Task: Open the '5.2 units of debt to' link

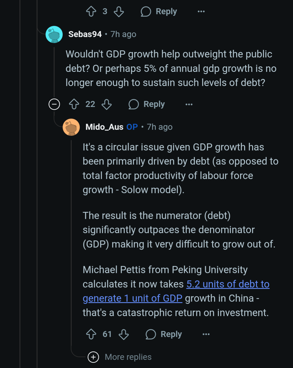Action: coord(228,284)
